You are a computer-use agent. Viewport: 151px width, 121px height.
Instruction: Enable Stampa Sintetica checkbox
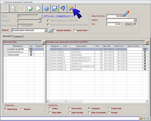(54, 30)
